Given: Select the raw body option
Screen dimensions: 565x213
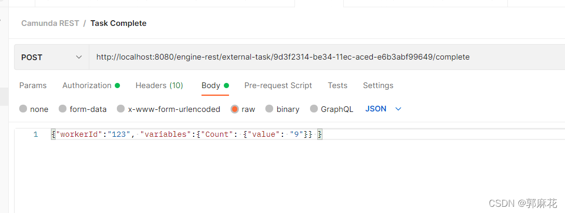Looking at the screenshot, I should click(235, 109).
